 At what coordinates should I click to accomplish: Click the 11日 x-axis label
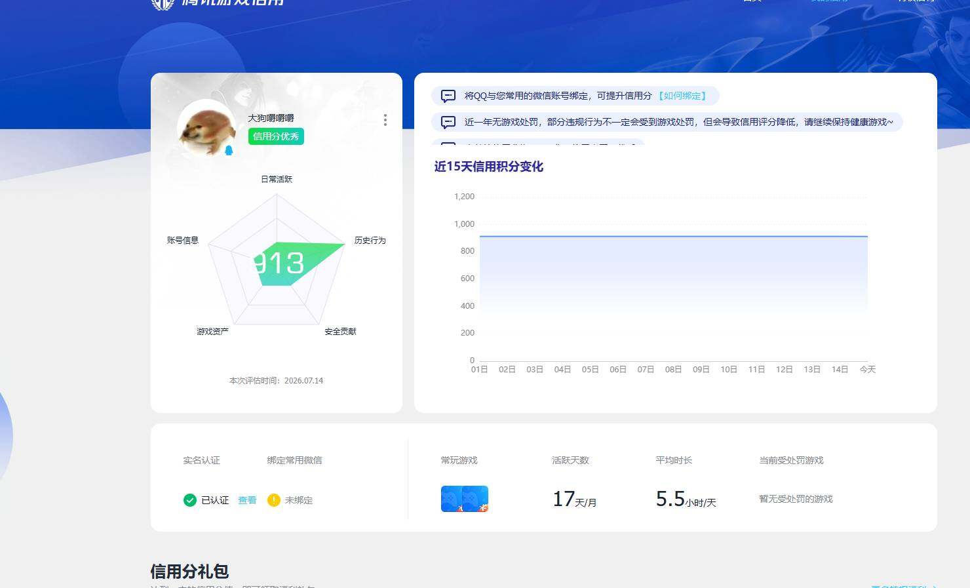(x=757, y=370)
